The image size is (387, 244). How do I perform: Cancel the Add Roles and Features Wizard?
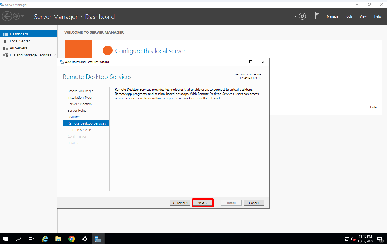coord(253,202)
